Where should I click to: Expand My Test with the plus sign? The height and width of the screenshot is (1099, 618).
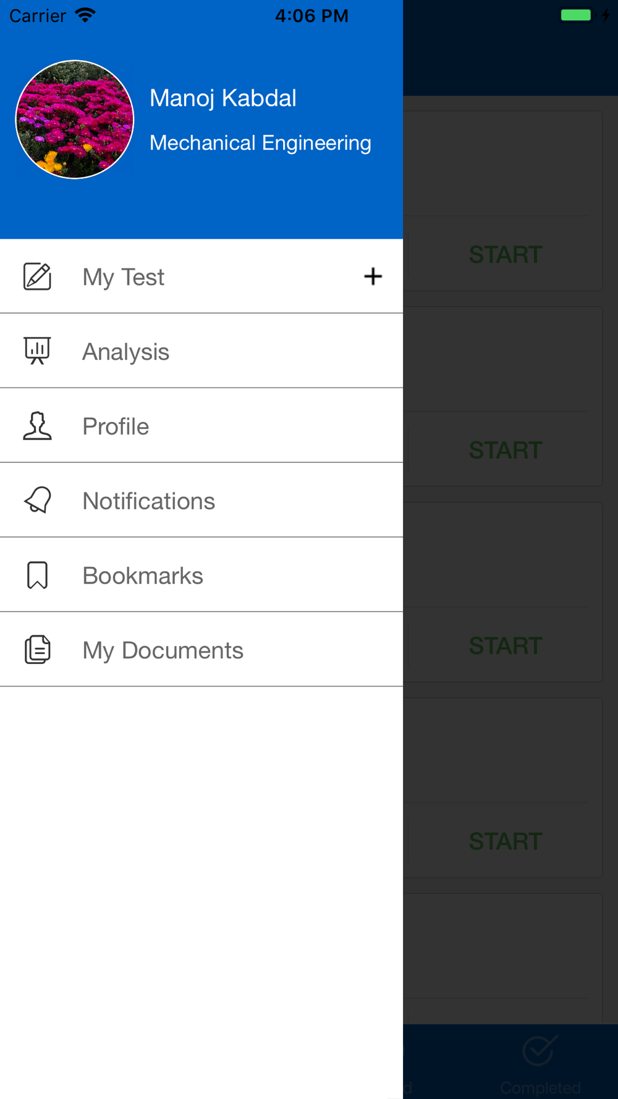[373, 276]
